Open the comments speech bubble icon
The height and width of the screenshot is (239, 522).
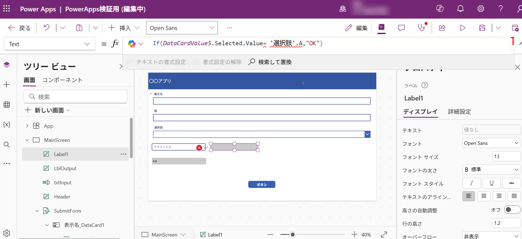401,28
